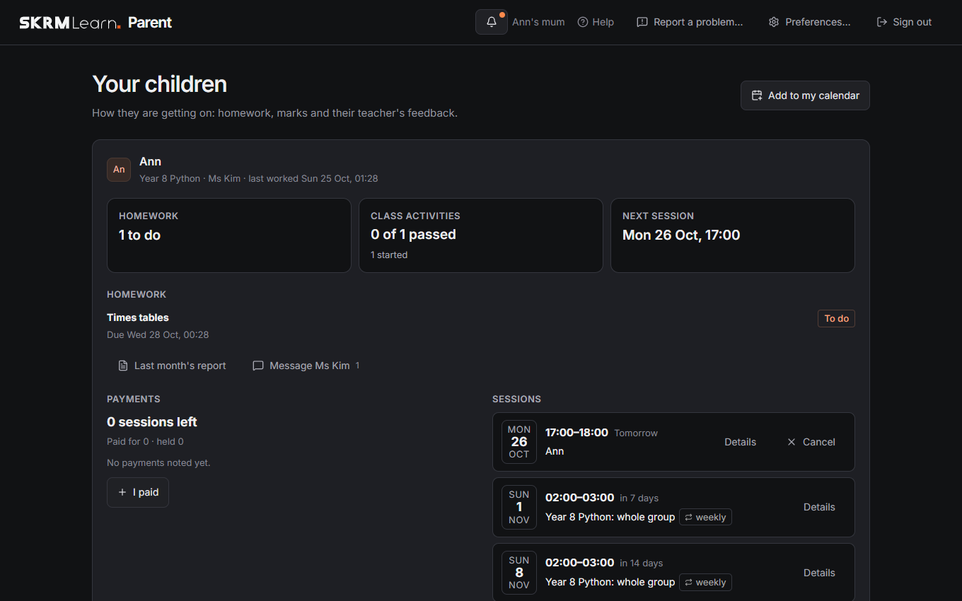Click Ann's avatar badge
962x601 pixels.
point(119,170)
